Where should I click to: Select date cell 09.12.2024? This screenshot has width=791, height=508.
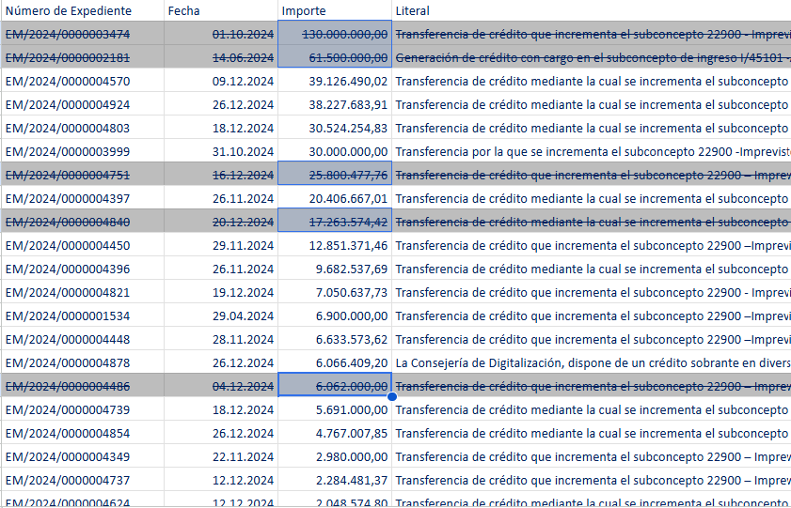(x=221, y=81)
